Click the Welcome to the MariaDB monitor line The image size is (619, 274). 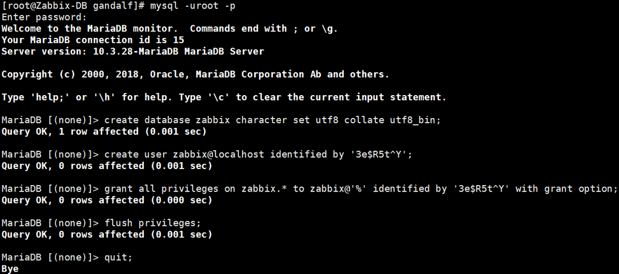[x=170, y=29]
